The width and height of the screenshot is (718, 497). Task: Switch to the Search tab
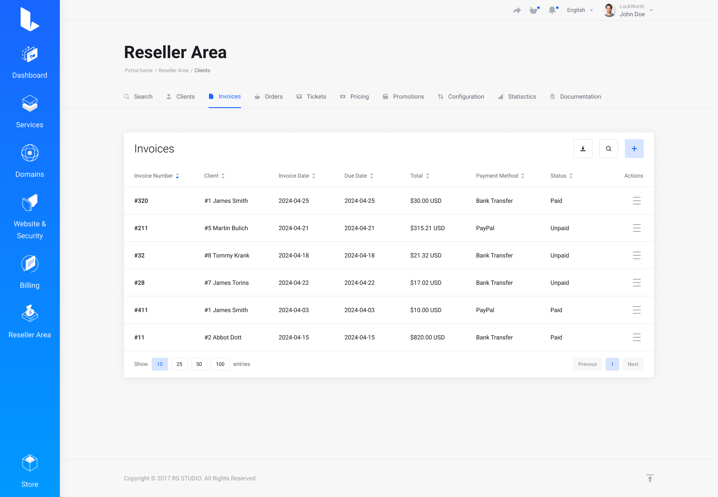[138, 96]
